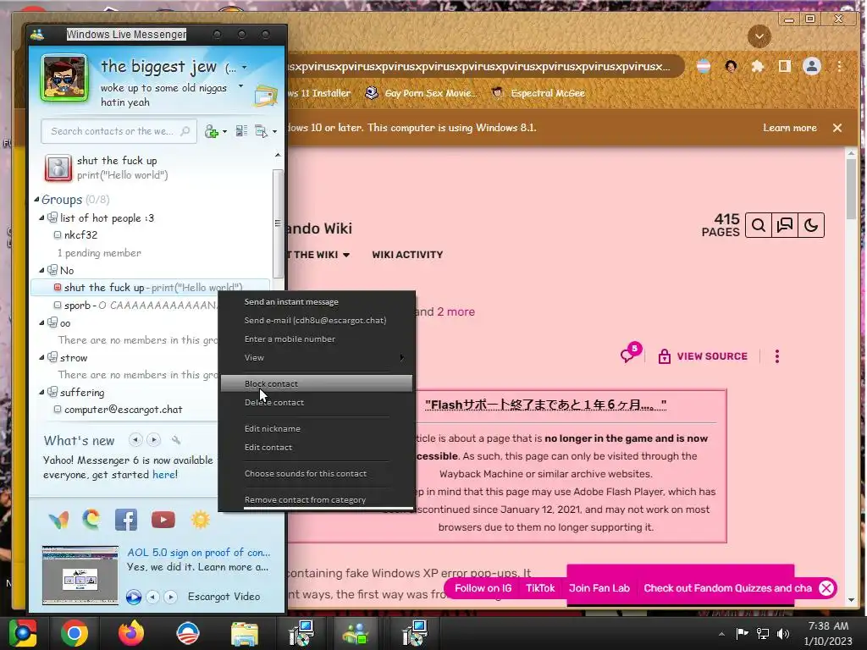Dismiss the Windows 8.1 warning bar

tap(837, 128)
